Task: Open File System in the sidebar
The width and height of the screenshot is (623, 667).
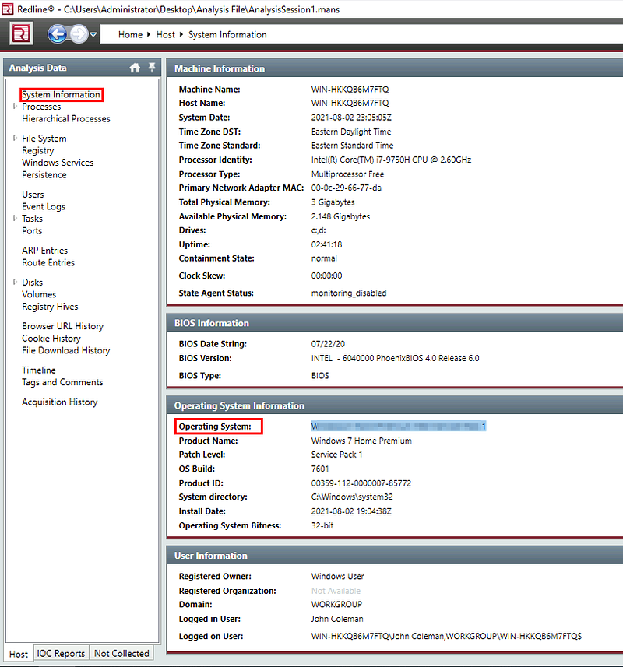Action: tap(44, 139)
